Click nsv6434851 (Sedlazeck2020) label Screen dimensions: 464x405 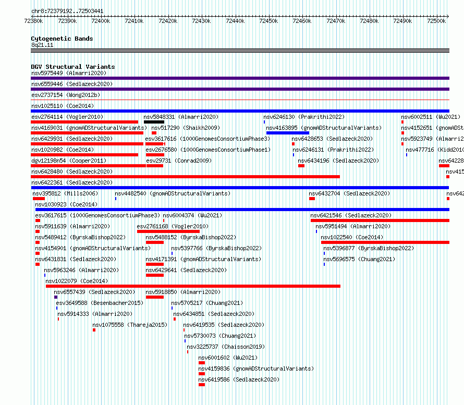click(x=214, y=314)
